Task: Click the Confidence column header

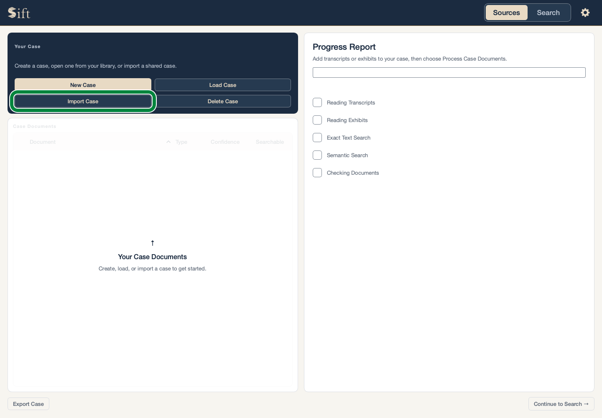Action: (225, 142)
